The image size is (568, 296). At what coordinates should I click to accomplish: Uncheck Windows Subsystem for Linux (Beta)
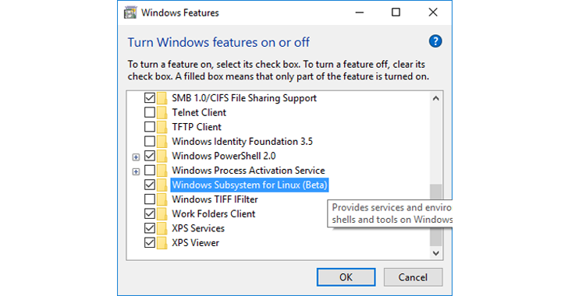tap(150, 185)
